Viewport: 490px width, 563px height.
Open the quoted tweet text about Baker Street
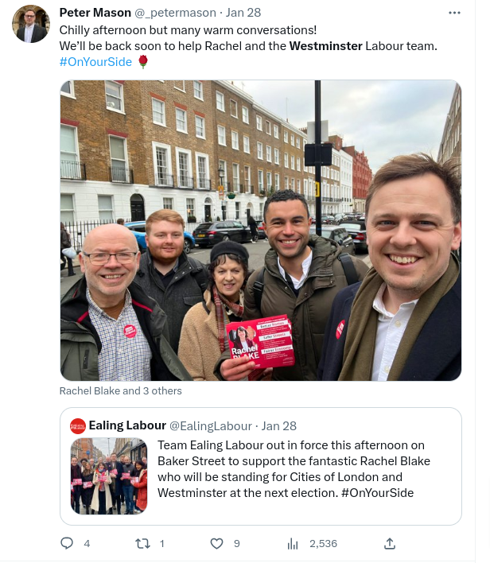coord(294,469)
